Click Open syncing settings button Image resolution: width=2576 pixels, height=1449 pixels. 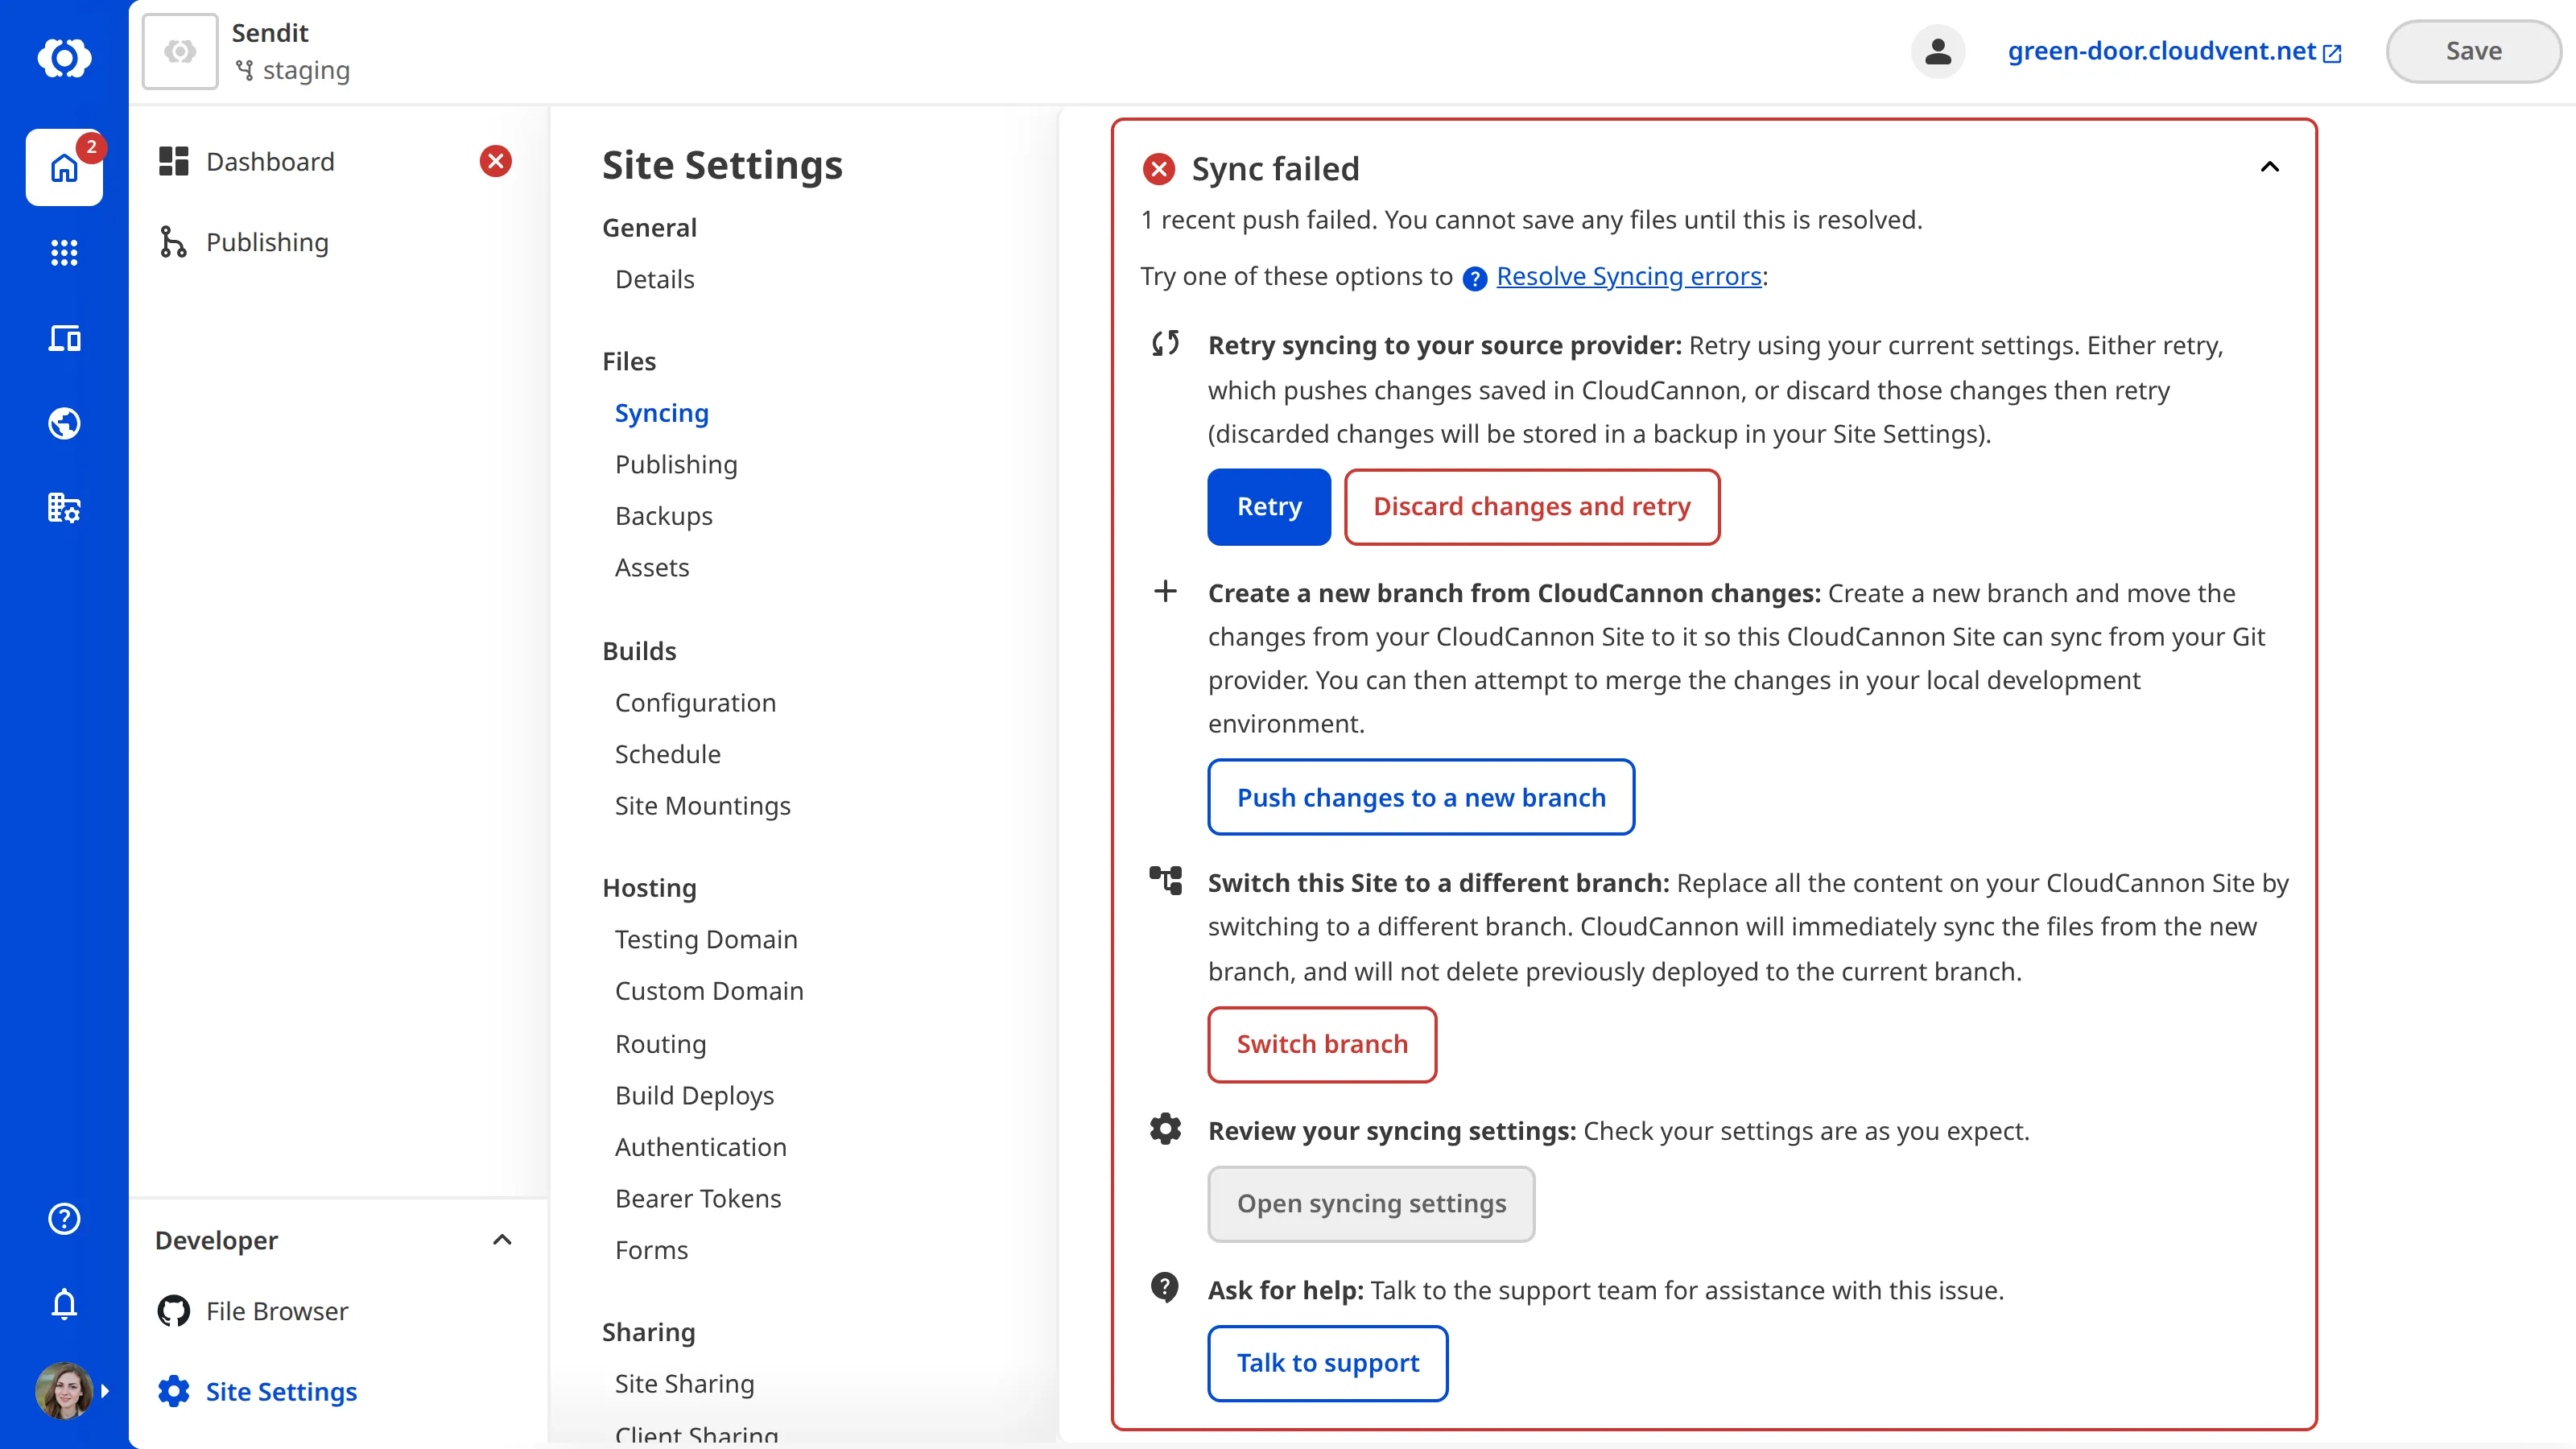coord(1371,1204)
